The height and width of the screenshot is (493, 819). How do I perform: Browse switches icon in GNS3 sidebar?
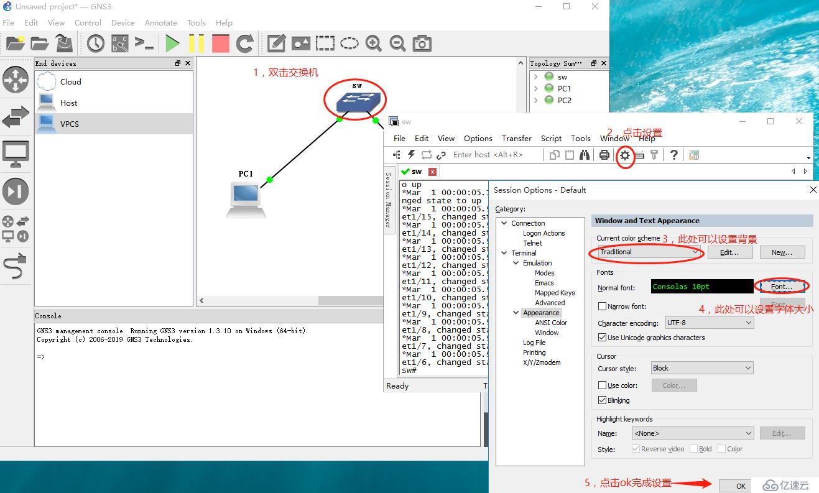16,117
